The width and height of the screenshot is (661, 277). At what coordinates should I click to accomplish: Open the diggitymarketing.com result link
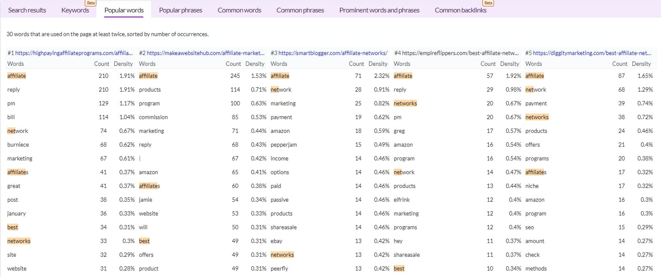592,53
